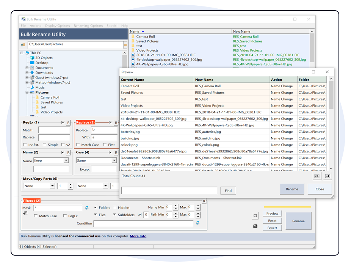Click the Find text field in Preview window
The image size is (351, 267).
(x=169, y=191)
